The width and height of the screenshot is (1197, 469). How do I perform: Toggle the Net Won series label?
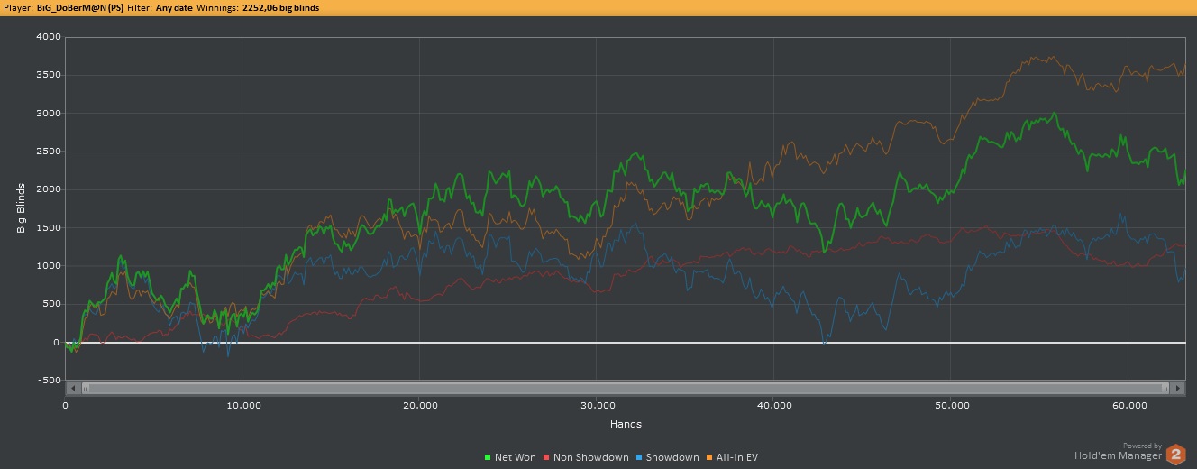click(515, 458)
